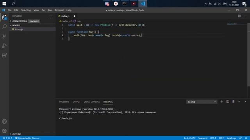Viewport: 250px width, 140px height.
Task: Place cursor on code line 1
Action: point(107,25)
